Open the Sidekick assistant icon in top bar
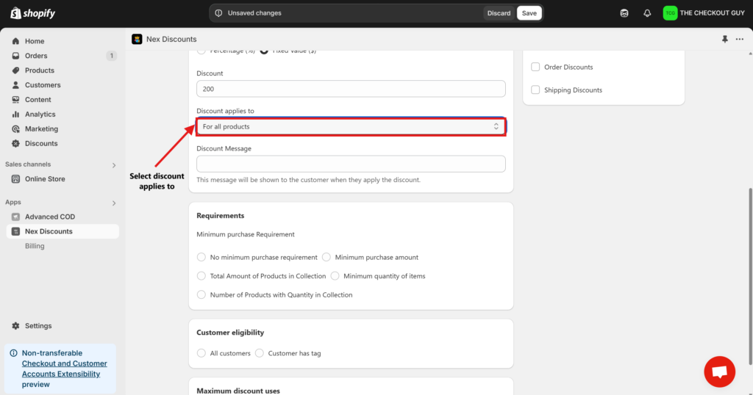 click(624, 13)
